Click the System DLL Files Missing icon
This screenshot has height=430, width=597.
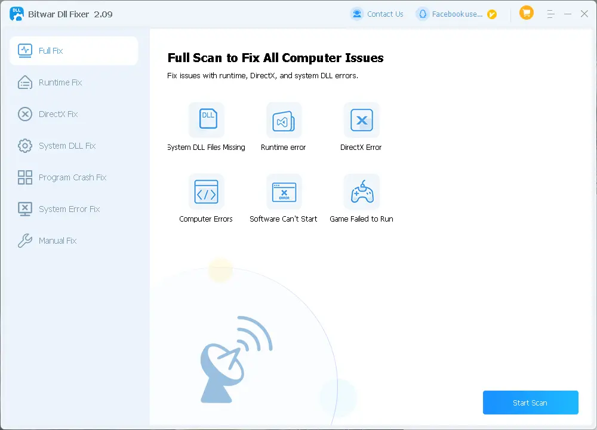click(207, 119)
